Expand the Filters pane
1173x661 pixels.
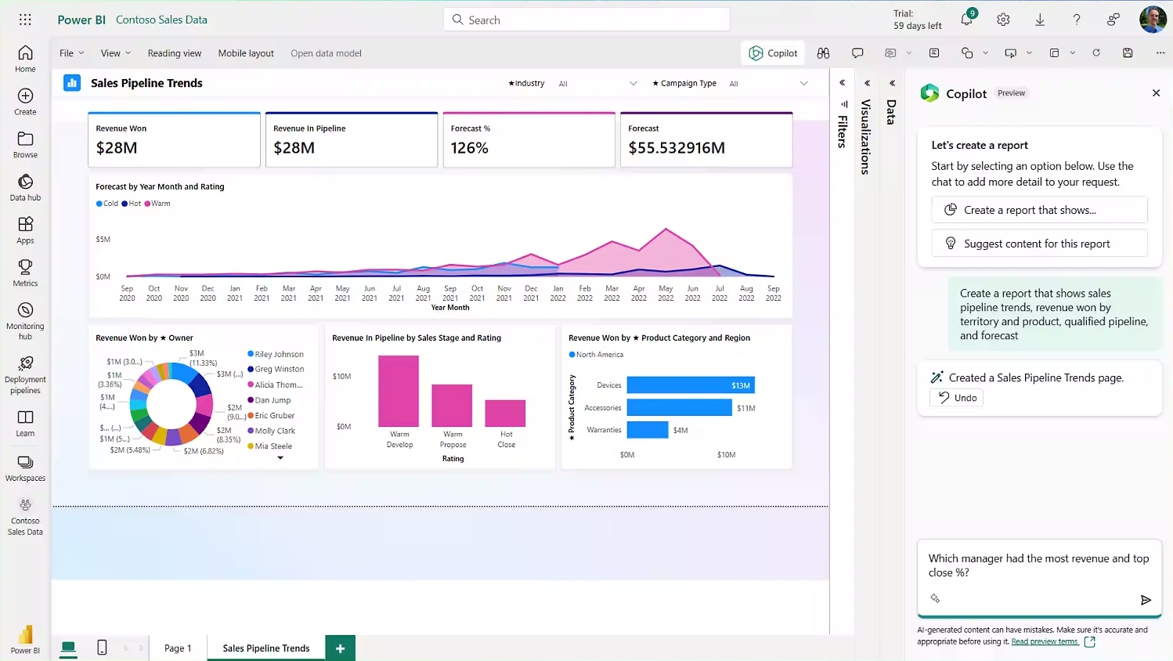843,83
